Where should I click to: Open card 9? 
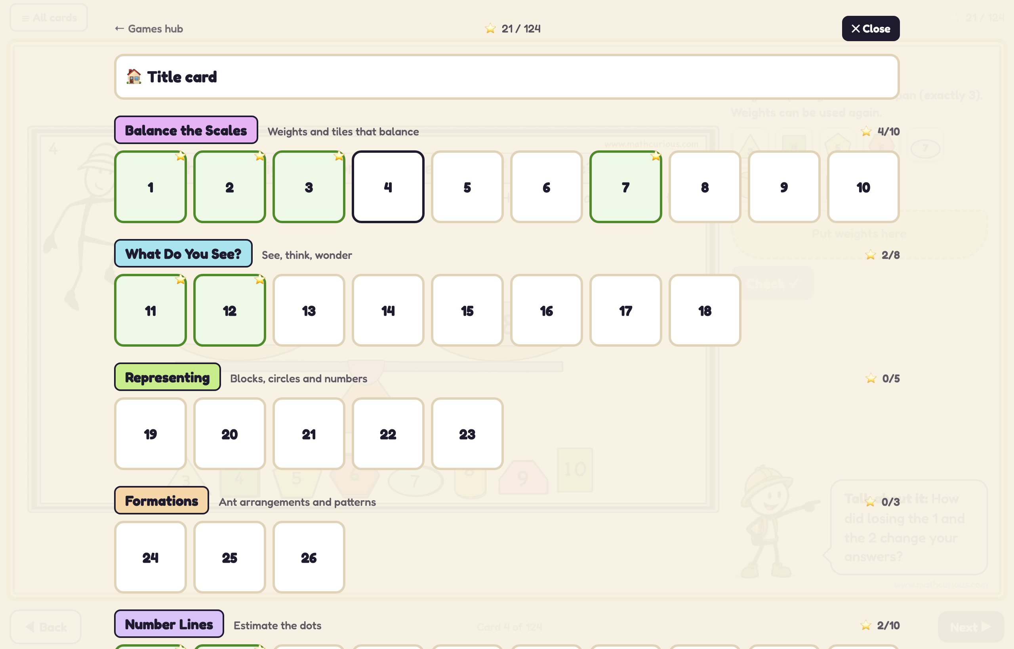(x=784, y=187)
